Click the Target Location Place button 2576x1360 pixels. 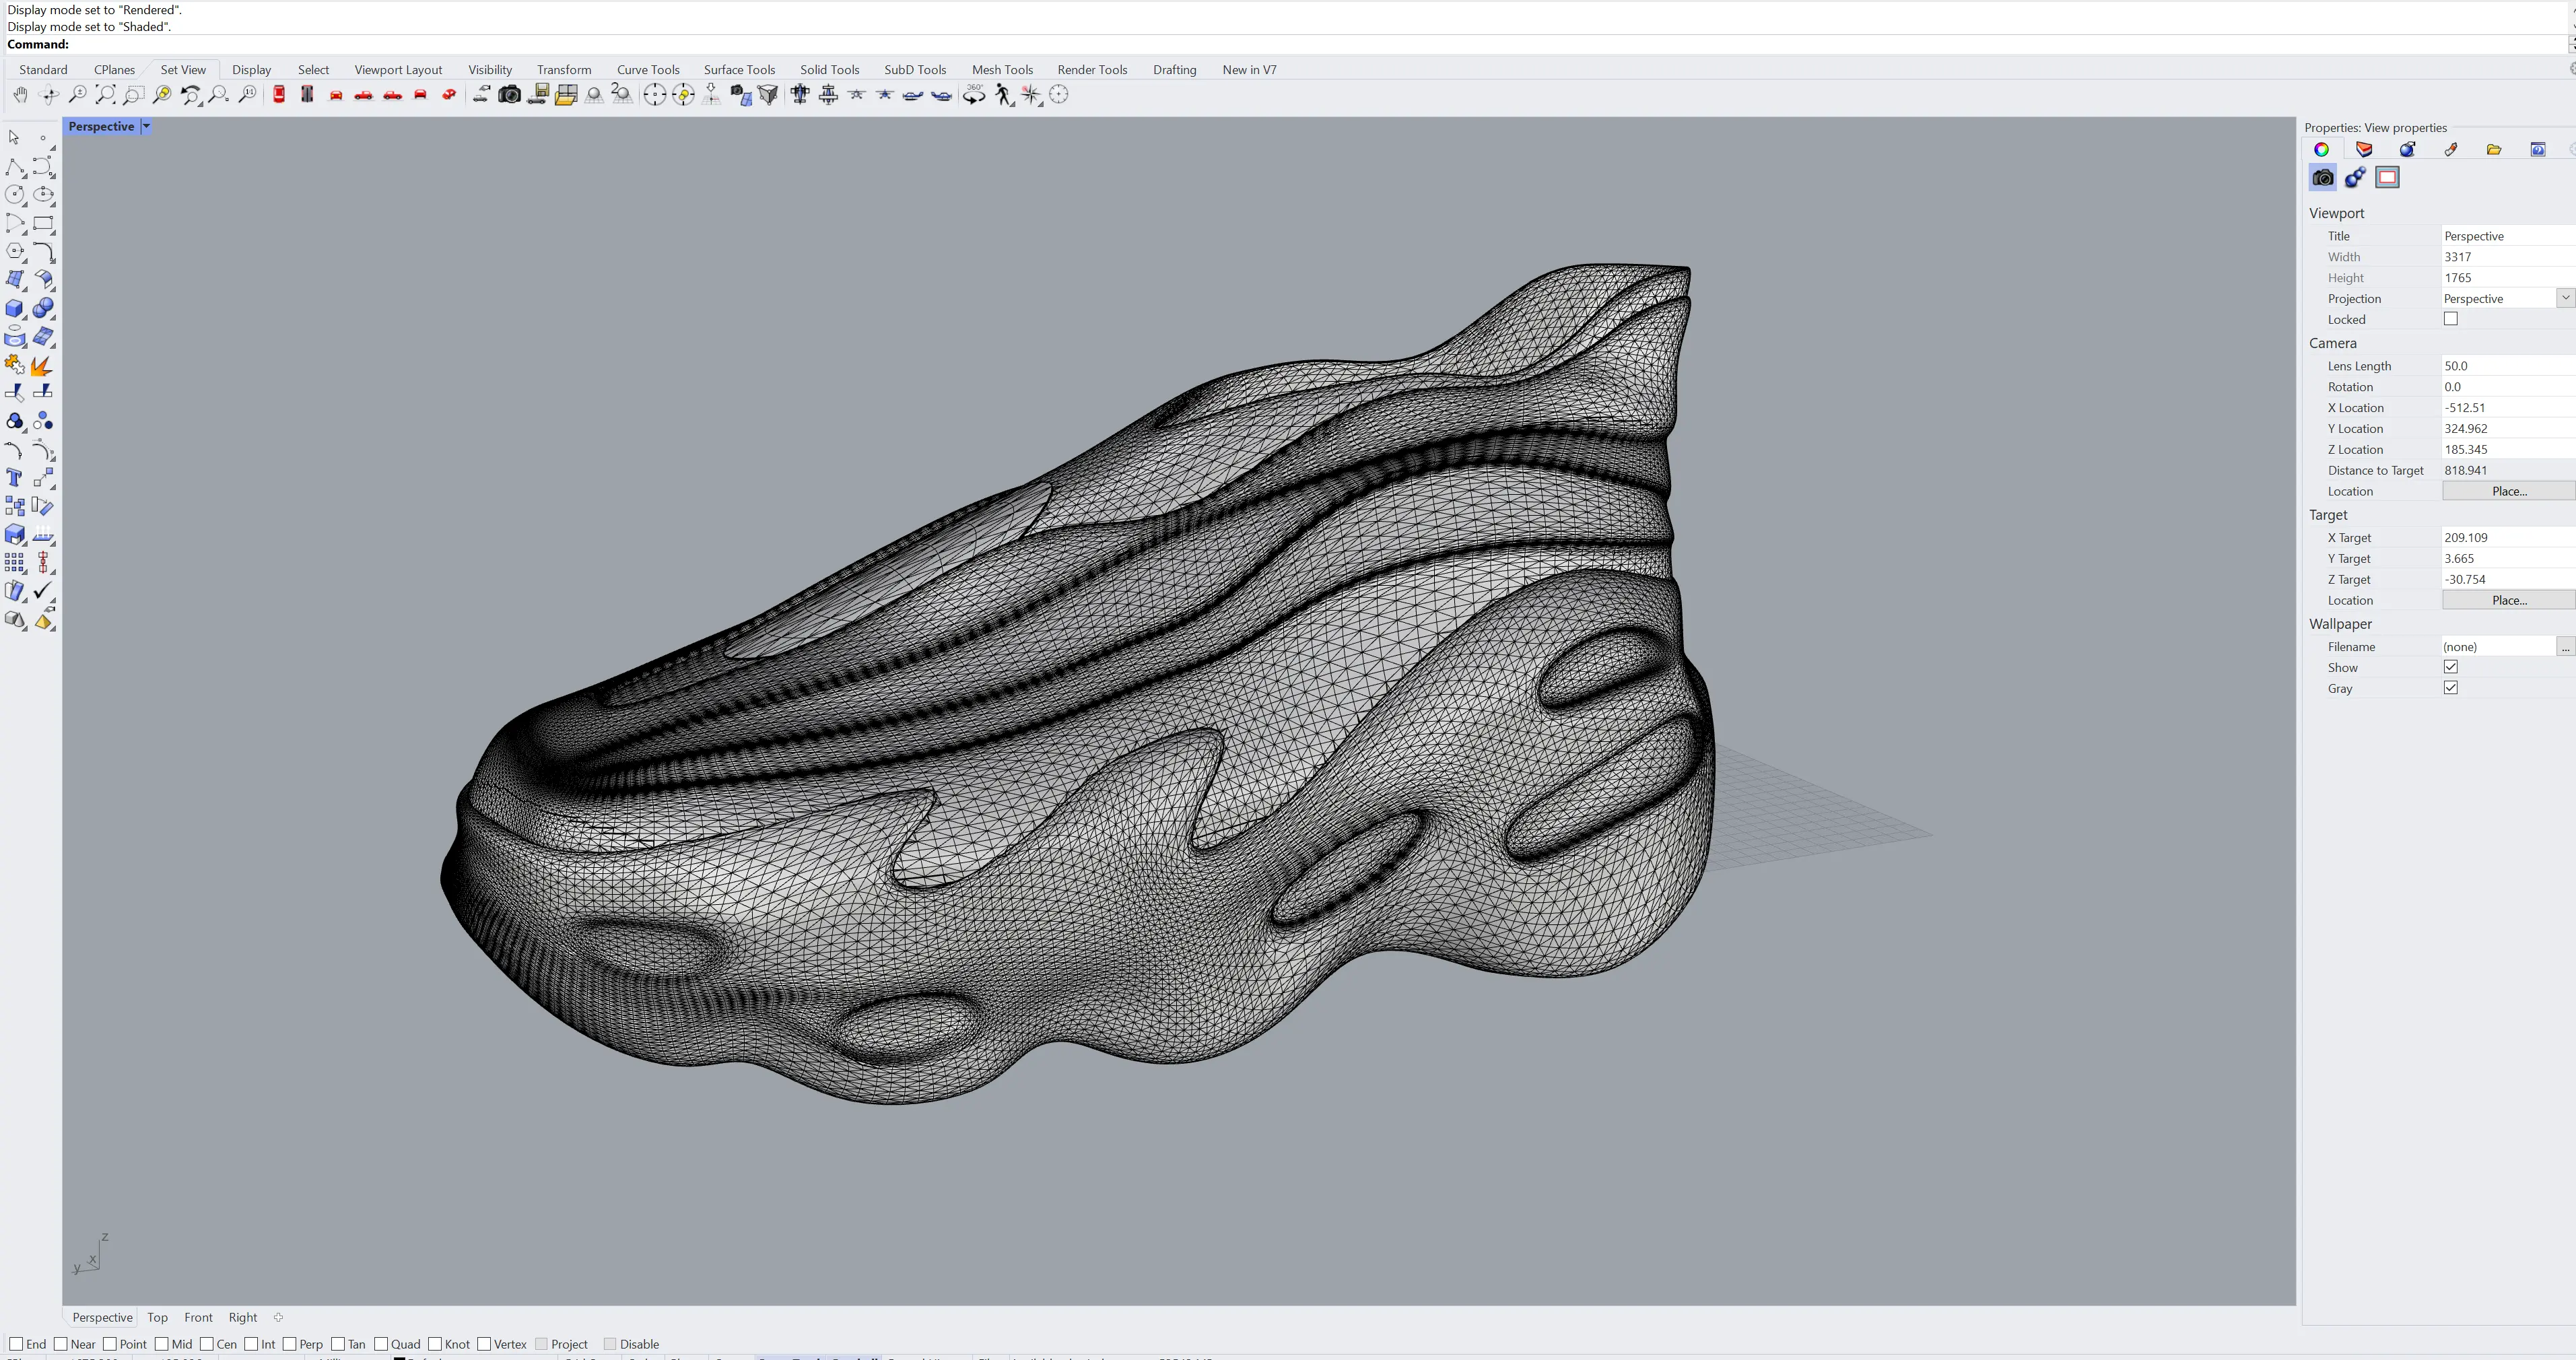click(x=2508, y=600)
